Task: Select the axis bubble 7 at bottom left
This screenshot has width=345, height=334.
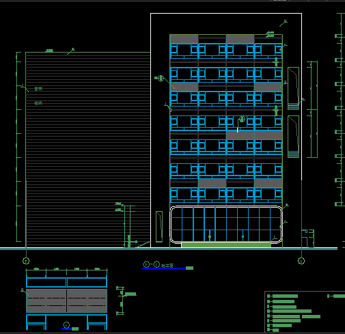Action: coord(26,261)
